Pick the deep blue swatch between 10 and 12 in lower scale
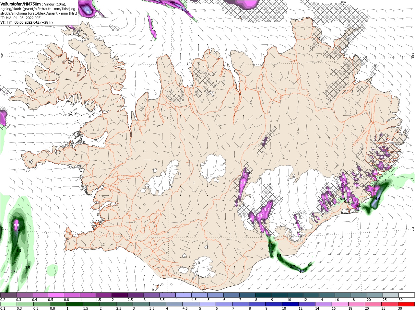Viewport: 415px width, 311px height. 290,304
